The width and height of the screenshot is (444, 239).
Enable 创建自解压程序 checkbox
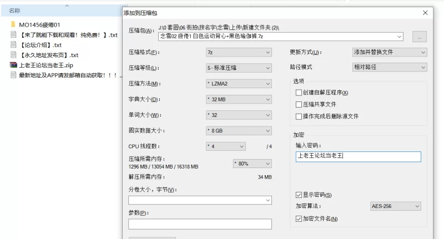(299, 93)
